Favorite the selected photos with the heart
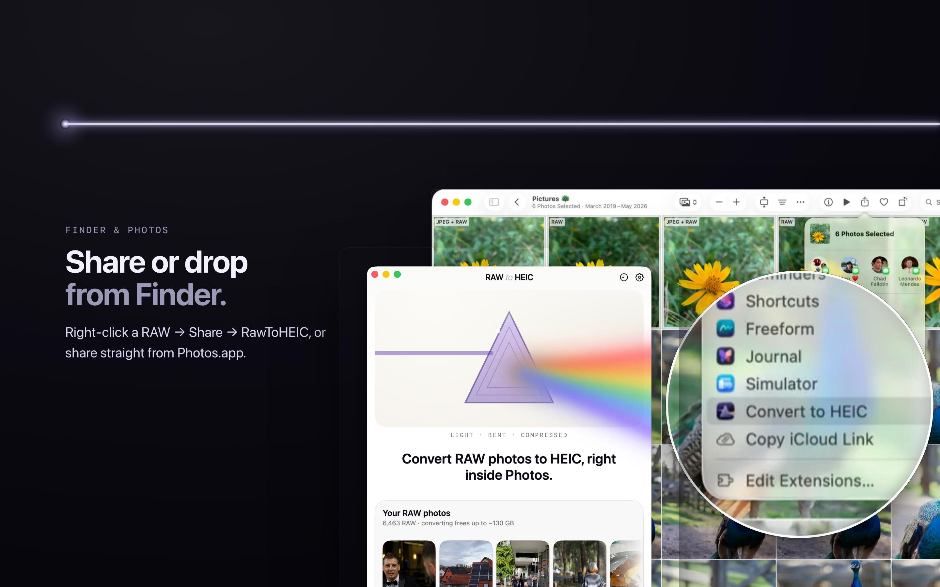Image resolution: width=940 pixels, height=587 pixels. 884,202
